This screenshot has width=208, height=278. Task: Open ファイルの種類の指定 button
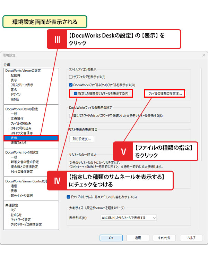coord(165,93)
